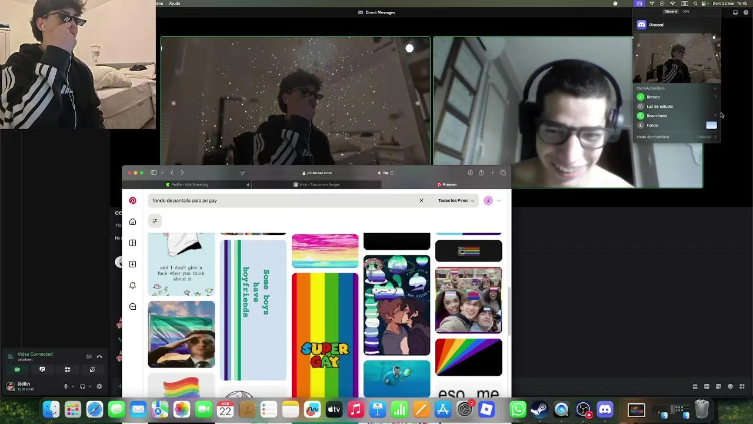Go back in Safari
This screenshot has width=753, height=424.
point(172,173)
